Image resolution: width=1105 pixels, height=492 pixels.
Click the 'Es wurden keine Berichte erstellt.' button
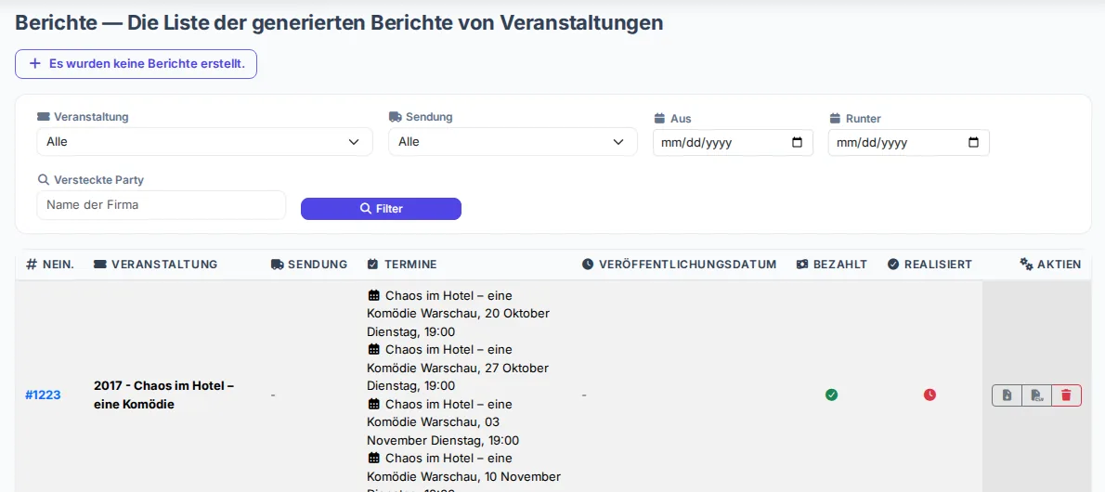pos(136,63)
